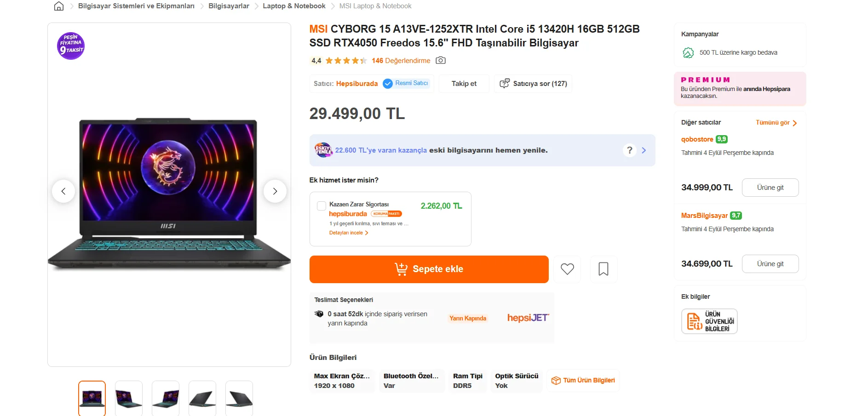The height and width of the screenshot is (416, 862).
Task: Add product to favorites heart icon
Action: click(x=567, y=269)
